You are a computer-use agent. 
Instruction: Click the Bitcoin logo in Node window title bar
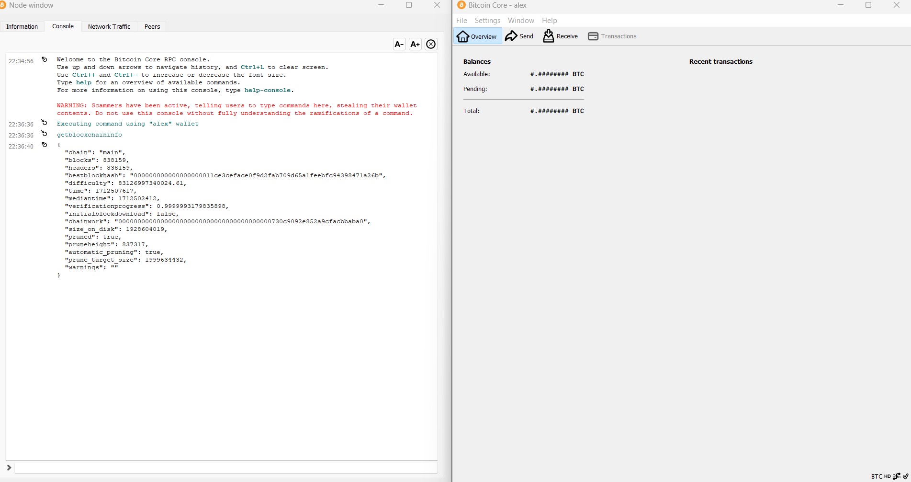tap(2, 5)
